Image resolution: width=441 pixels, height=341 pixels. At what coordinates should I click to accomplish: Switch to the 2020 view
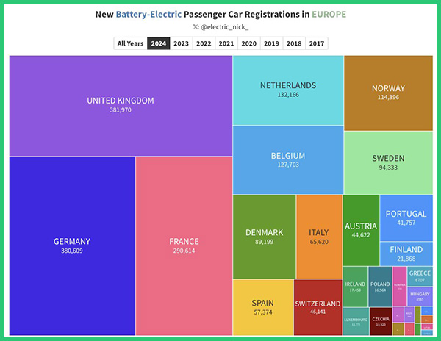(249, 43)
